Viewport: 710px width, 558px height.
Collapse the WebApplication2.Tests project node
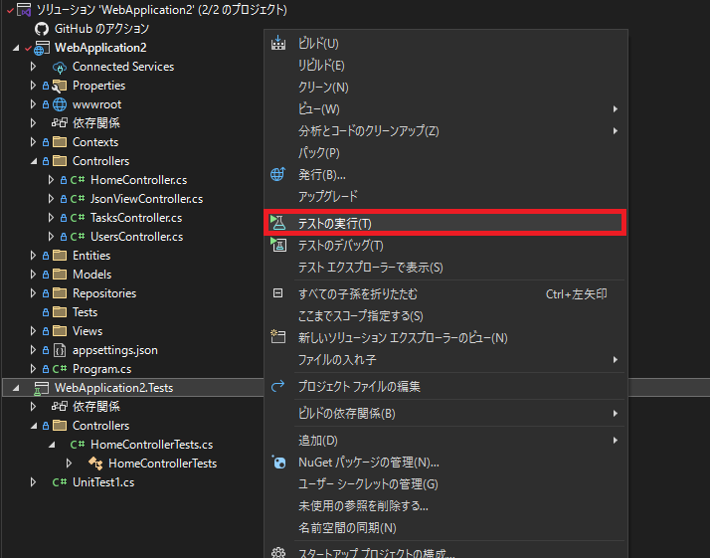tap(16, 388)
